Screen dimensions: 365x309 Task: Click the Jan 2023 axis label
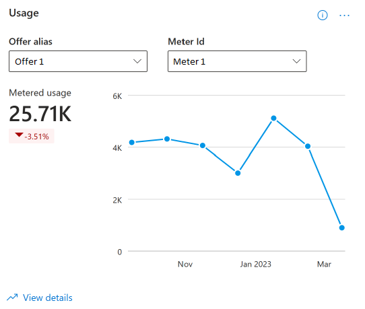256,265
